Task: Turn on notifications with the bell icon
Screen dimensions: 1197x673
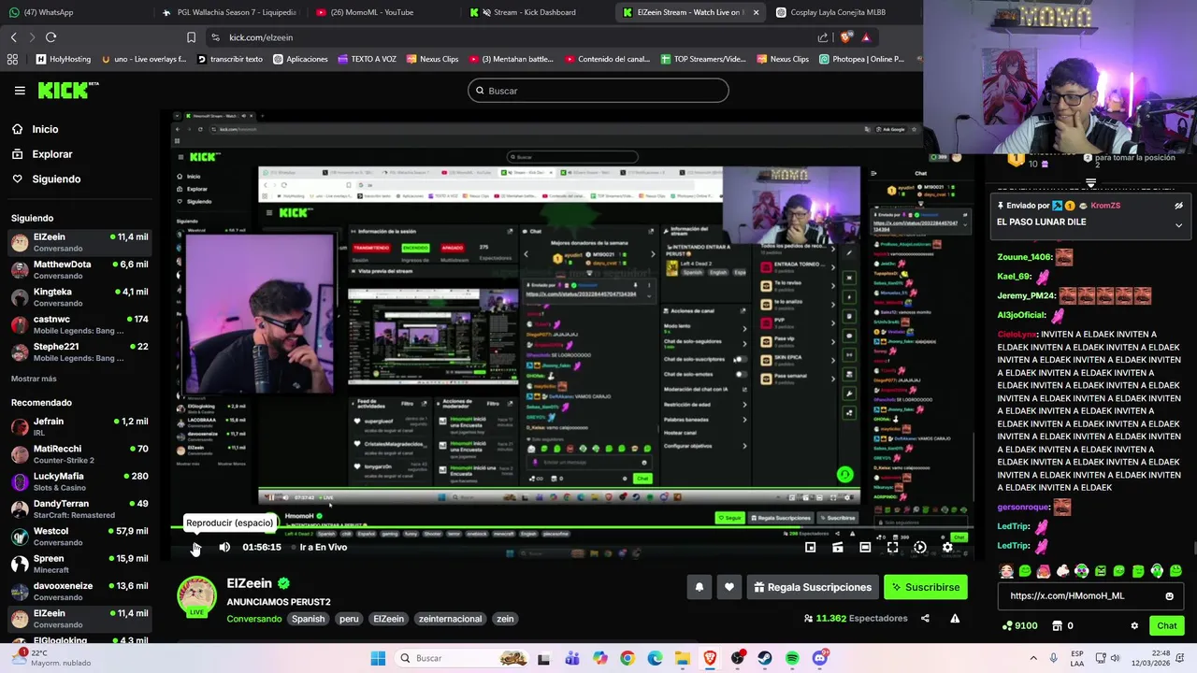Action: pos(699,587)
